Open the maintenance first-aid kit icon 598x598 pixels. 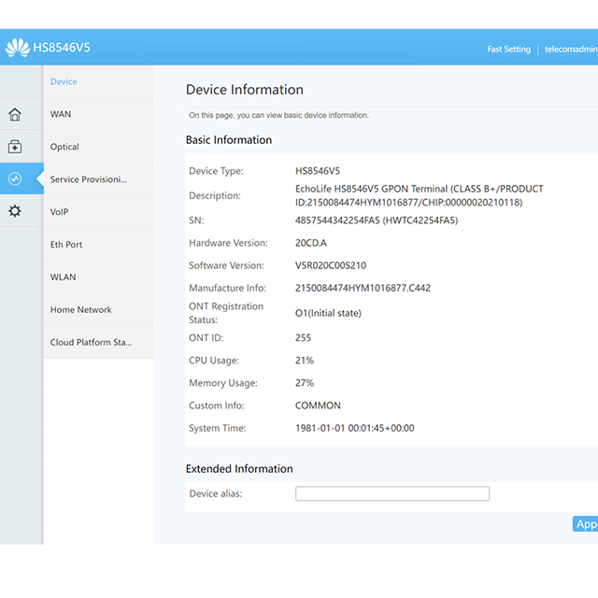pyautogui.click(x=15, y=147)
